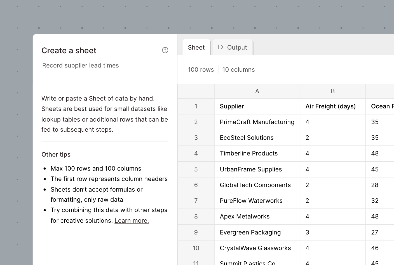
Task: Click the Evergreen Packaging cell
Action: pyautogui.click(x=257, y=233)
